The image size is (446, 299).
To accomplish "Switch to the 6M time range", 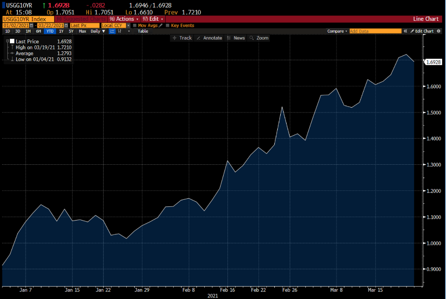I will [x=38, y=31].
